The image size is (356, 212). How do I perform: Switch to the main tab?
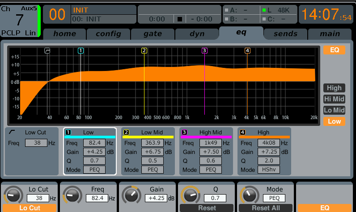330,34
